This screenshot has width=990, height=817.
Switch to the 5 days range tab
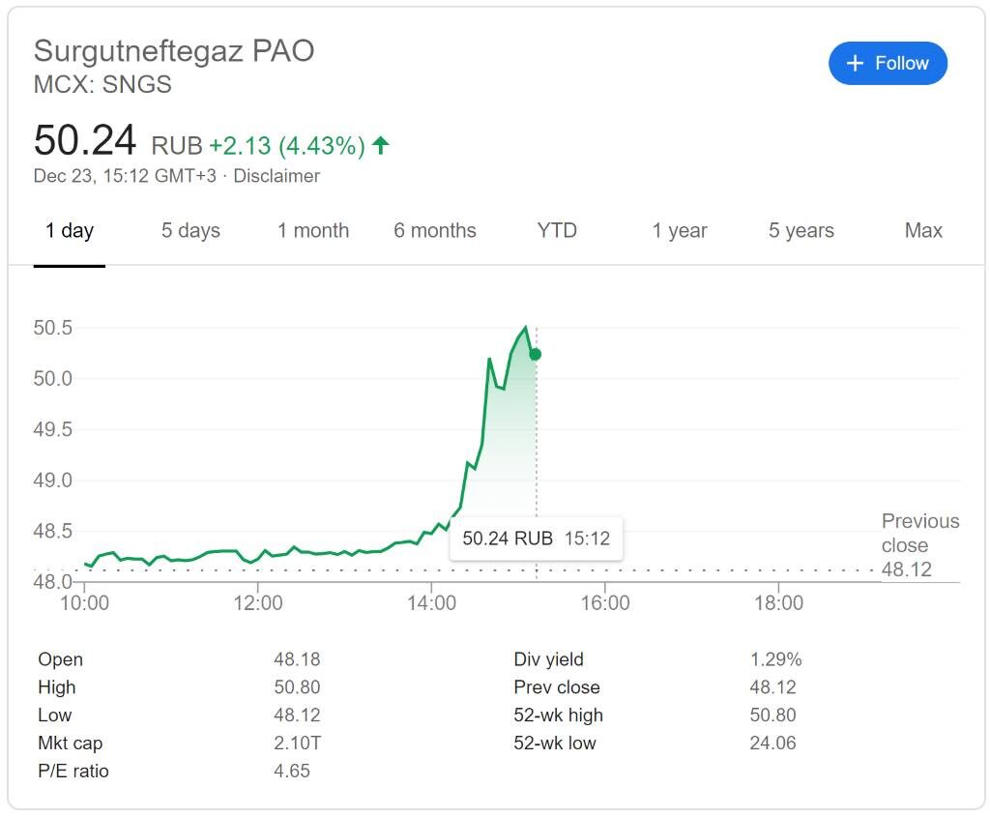click(190, 231)
